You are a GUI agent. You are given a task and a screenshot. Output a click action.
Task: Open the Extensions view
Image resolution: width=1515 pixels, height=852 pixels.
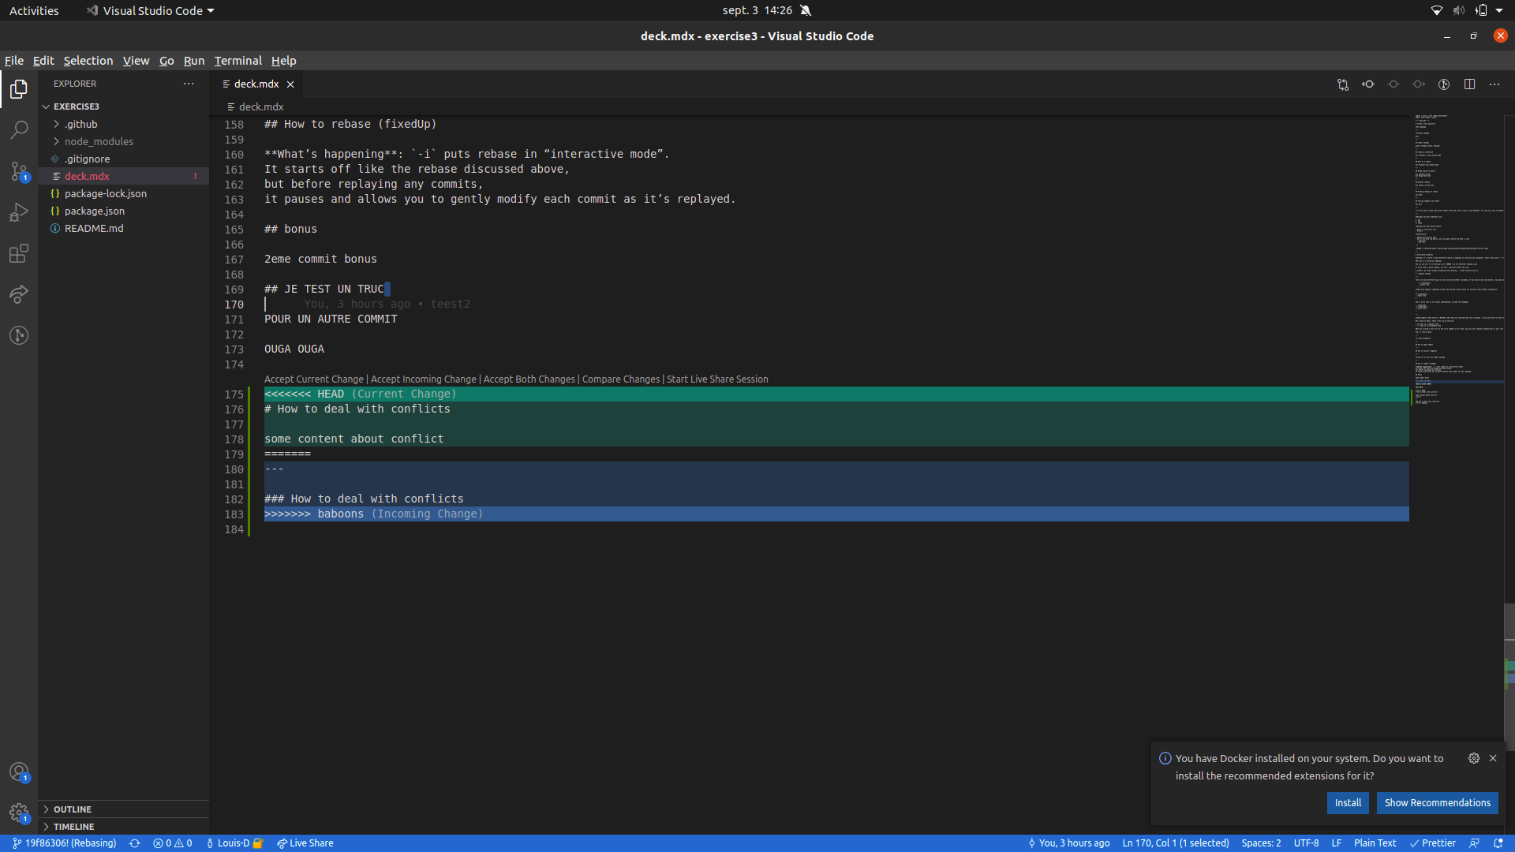click(19, 253)
